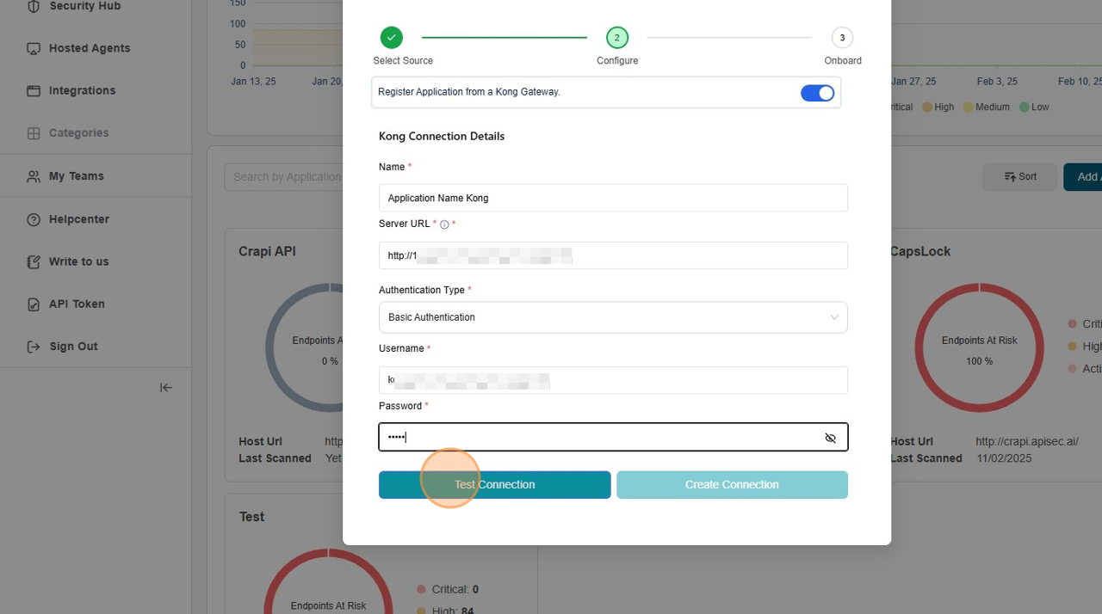This screenshot has width=1102, height=614.
Task: Click the Sort button
Action: [1019, 177]
